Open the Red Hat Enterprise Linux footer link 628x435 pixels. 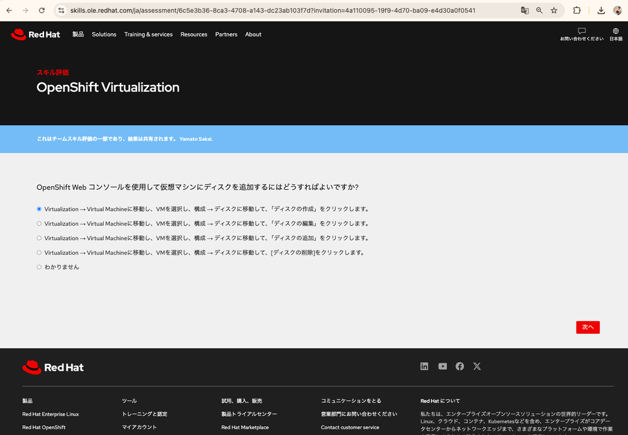click(50, 414)
